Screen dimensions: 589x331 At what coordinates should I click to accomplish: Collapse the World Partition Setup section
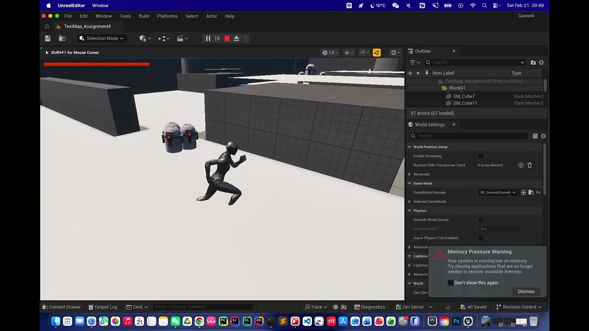pyautogui.click(x=410, y=147)
